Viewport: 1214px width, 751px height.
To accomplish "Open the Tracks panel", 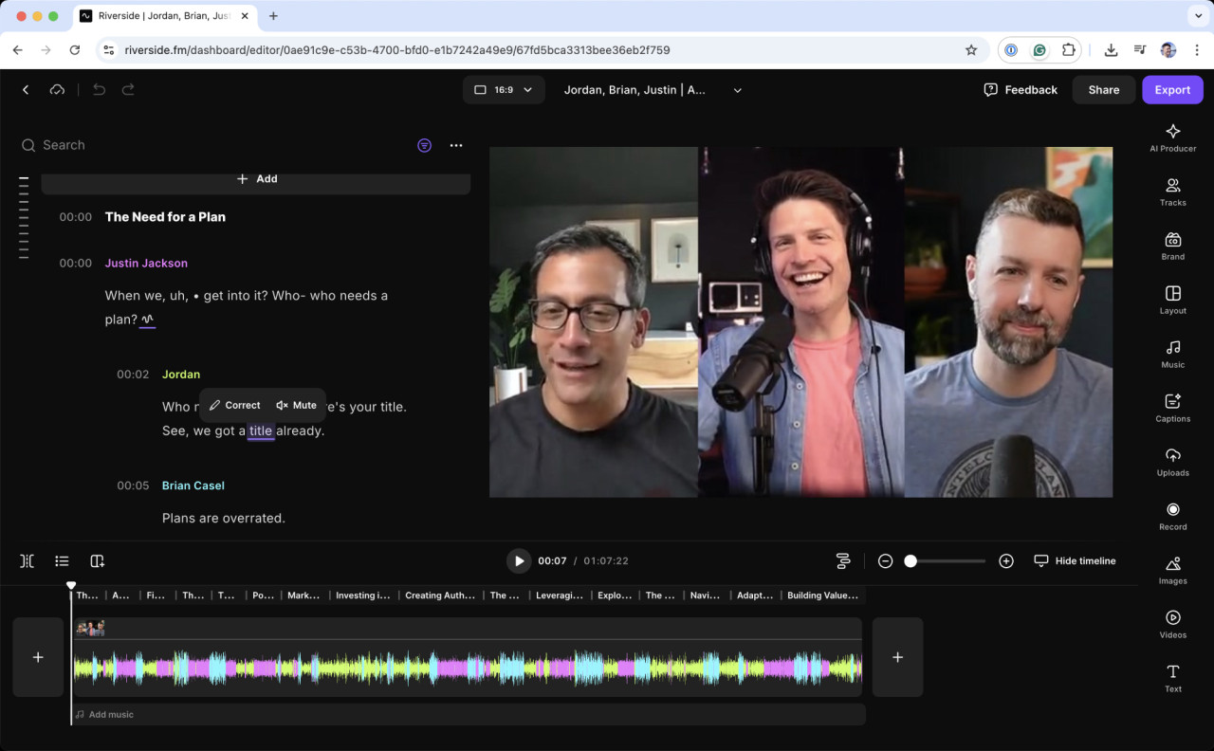I will click(x=1172, y=192).
